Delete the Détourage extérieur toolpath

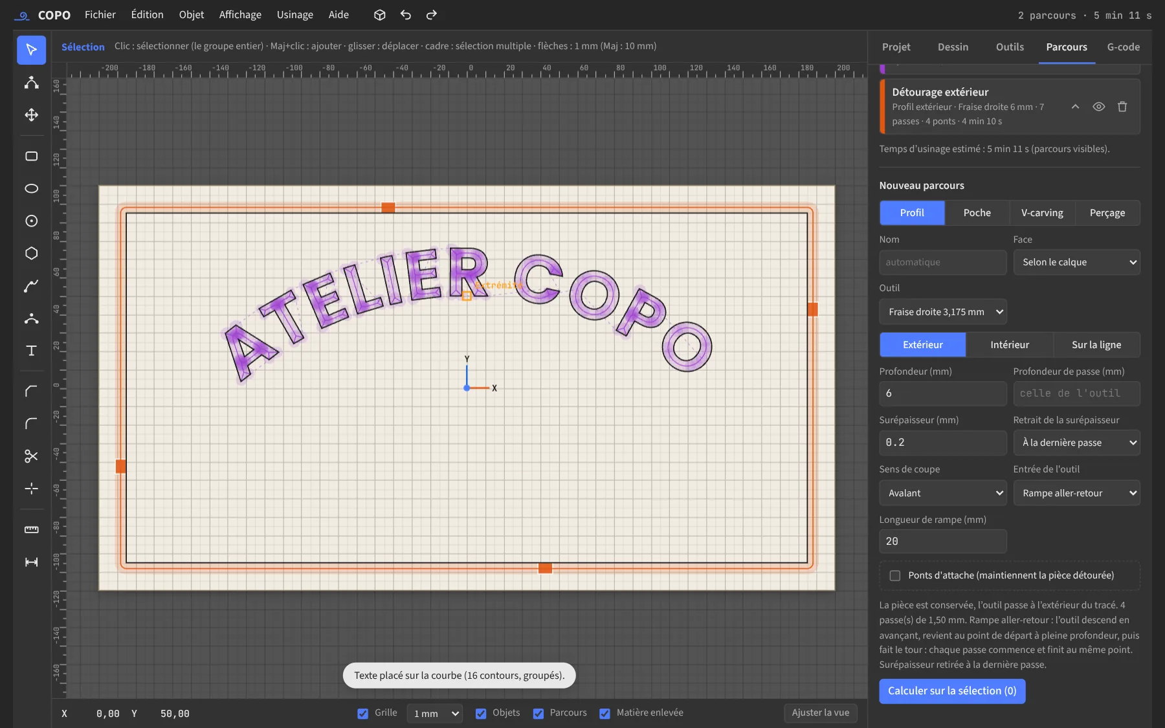coord(1122,107)
